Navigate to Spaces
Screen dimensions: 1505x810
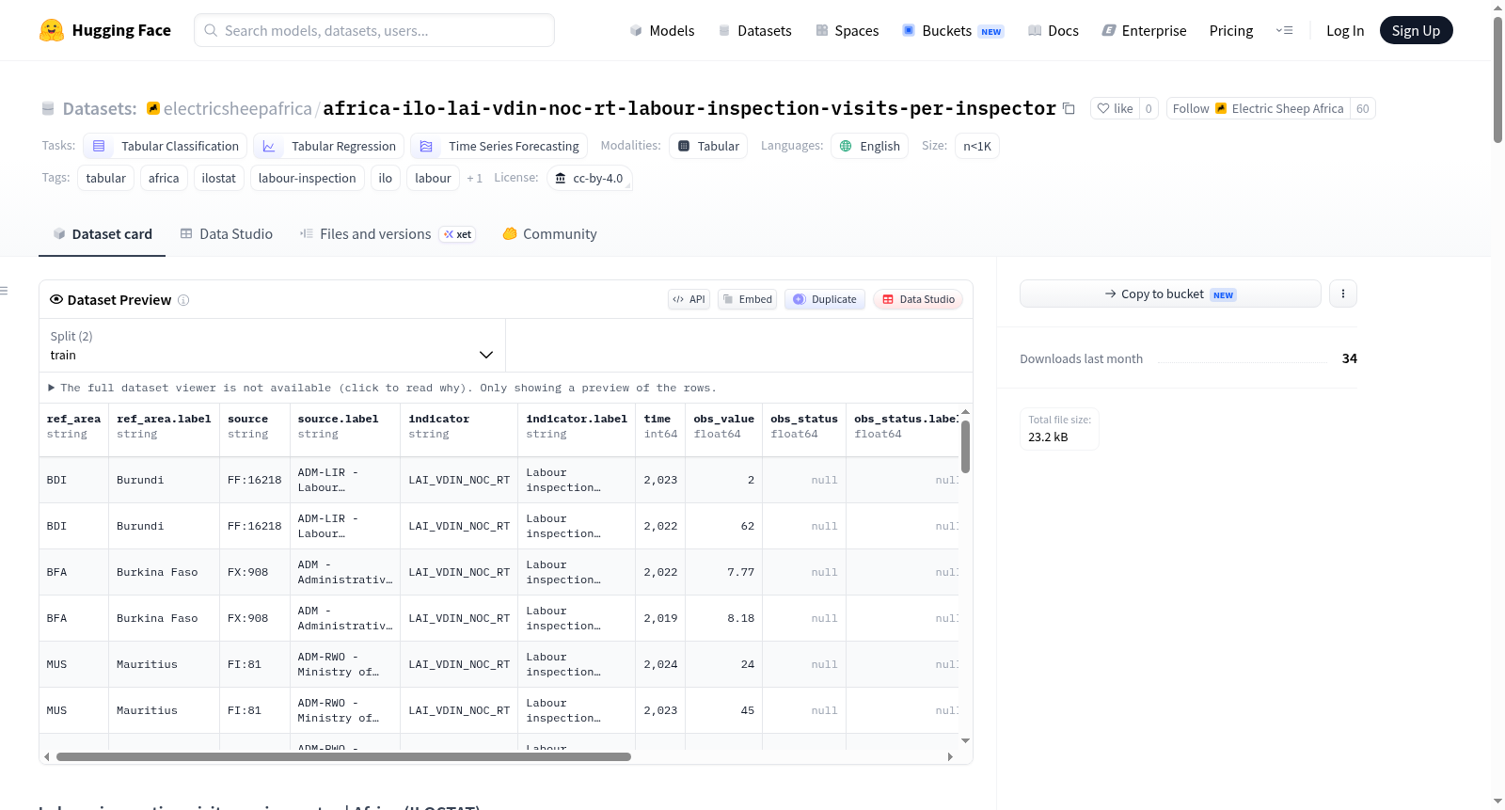[847, 30]
